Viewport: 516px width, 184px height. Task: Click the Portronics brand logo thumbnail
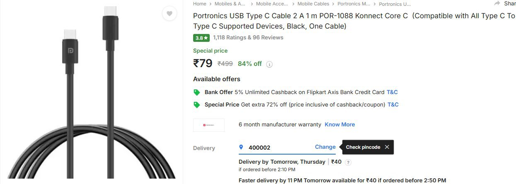point(209,125)
